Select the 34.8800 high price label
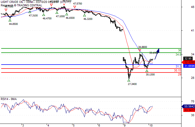Screen dimensions: 195x127 pos(143,47)
